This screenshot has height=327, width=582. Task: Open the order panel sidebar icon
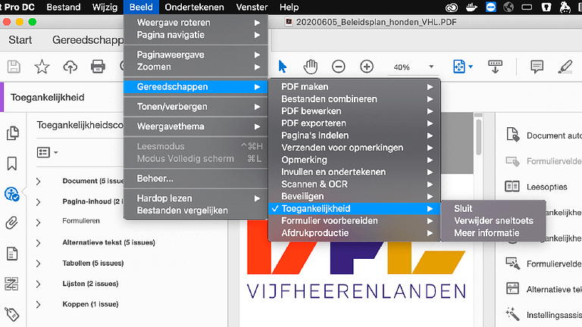pyautogui.click(x=11, y=284)
